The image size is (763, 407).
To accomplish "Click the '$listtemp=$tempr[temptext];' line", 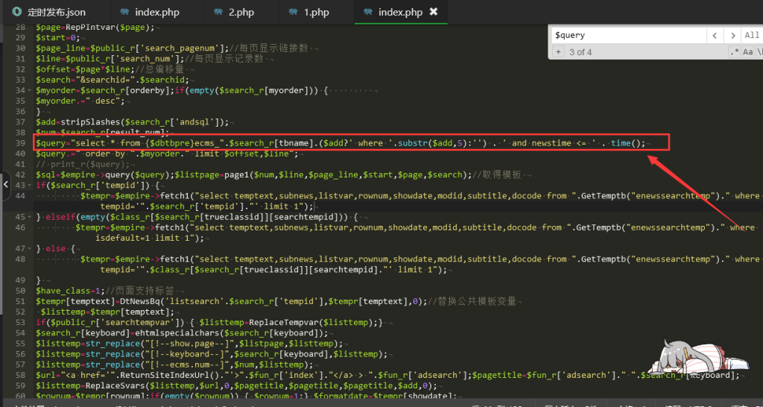I will click(107, 312).
